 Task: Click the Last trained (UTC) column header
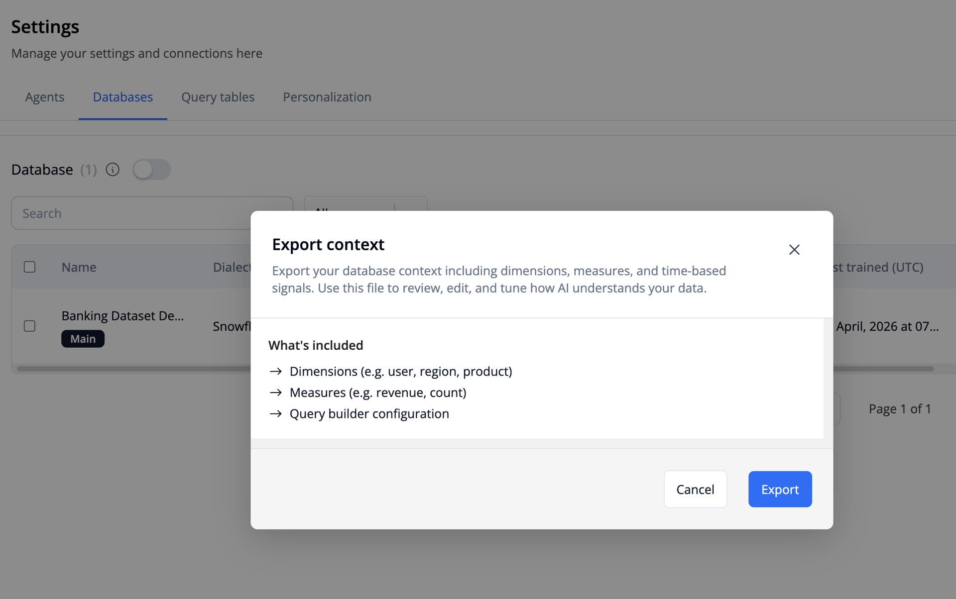878,267
